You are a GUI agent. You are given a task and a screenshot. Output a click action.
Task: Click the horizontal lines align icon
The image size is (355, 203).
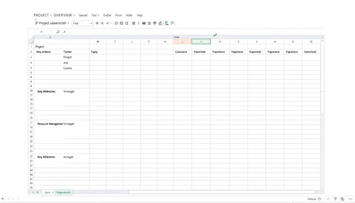(149, 23)
